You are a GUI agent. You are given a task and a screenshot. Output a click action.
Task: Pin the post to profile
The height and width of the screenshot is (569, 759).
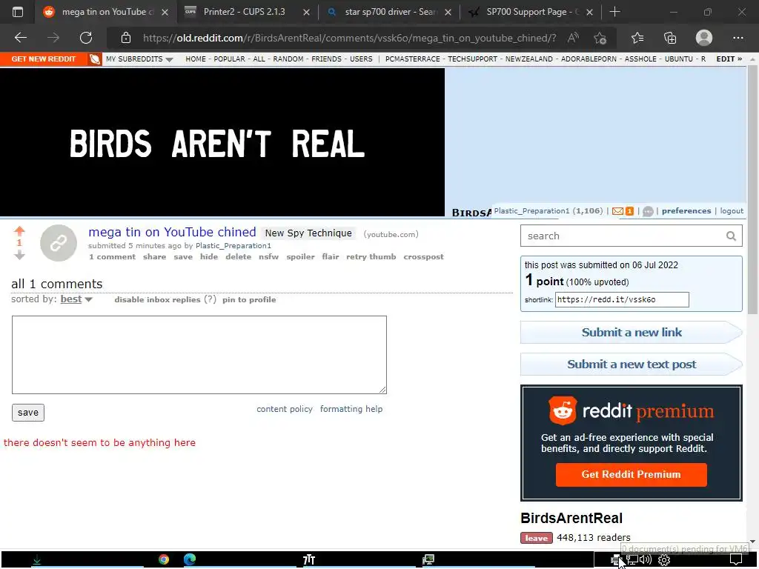(x=249, y=299)
